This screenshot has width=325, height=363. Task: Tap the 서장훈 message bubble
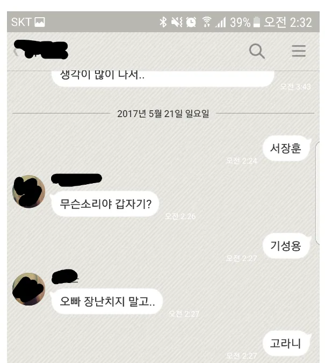[286, 148]
